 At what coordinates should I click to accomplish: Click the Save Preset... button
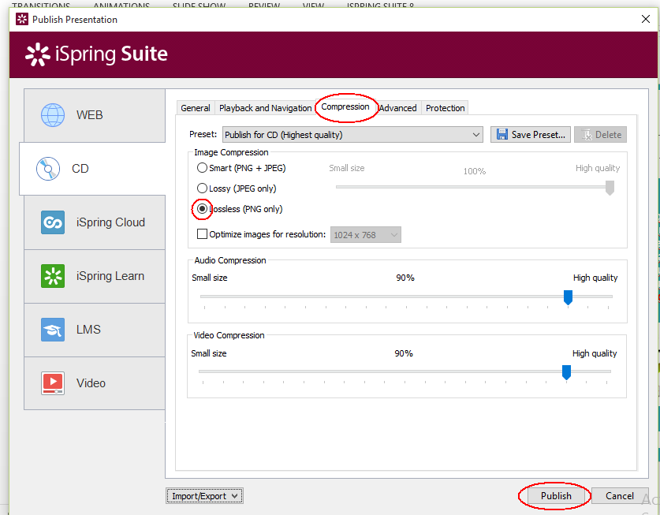[531, 135]
